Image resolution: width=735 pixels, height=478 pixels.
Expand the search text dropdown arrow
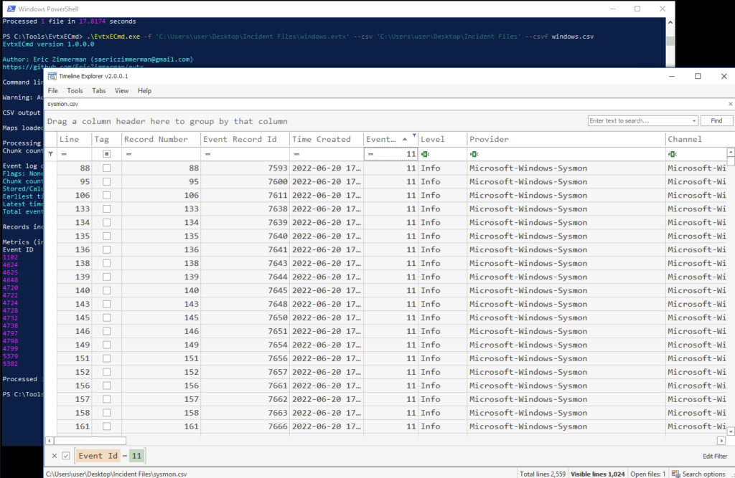694,121
